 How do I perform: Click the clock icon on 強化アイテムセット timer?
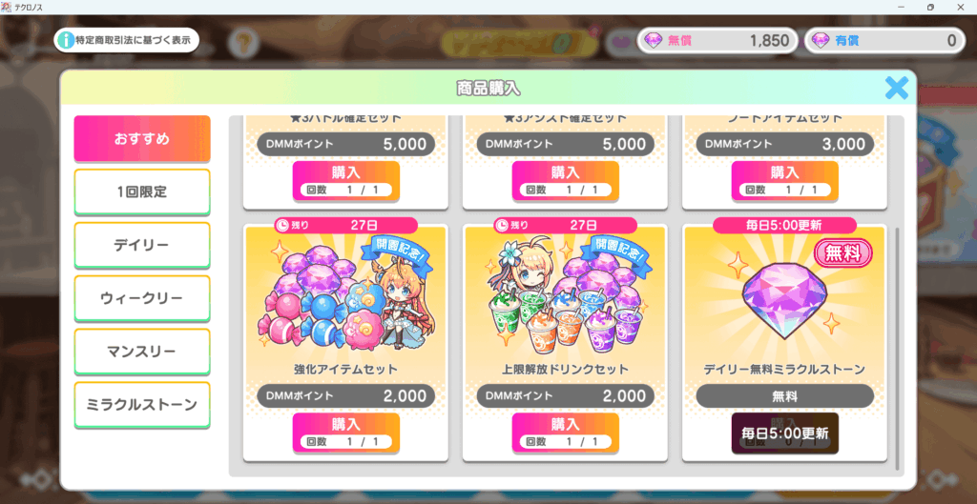[282, 225]
